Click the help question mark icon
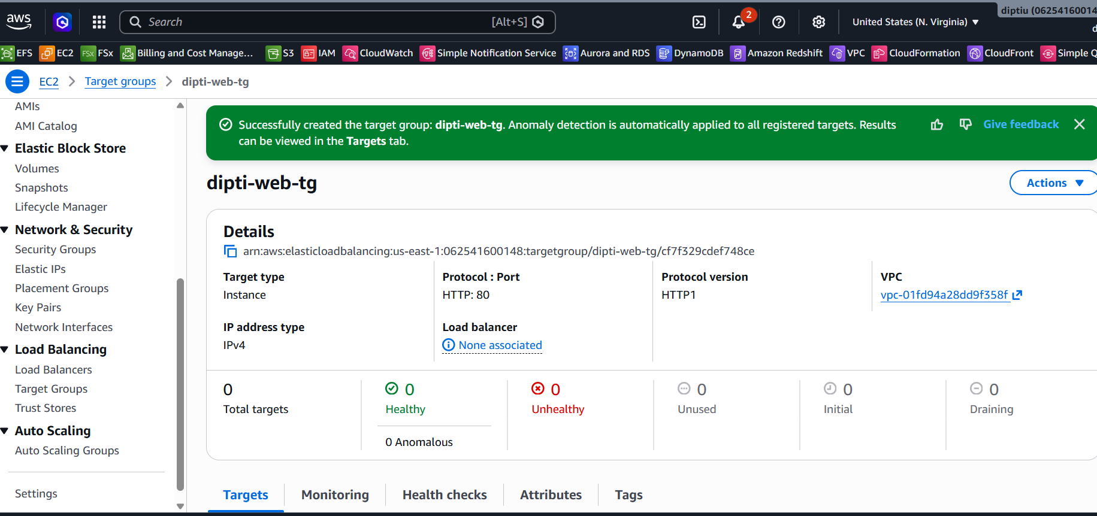The image size is (1097, 516). tap(778, 22)
